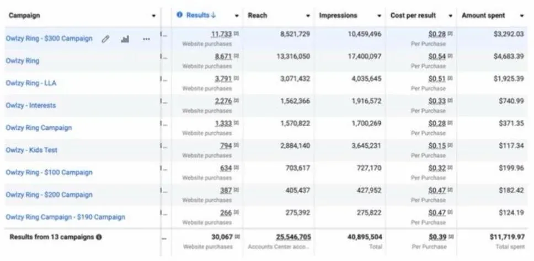Click the 2,884,140 reach cell
Image resolution: width=534 pixels, height=261 pixels.
click(295, 146)
